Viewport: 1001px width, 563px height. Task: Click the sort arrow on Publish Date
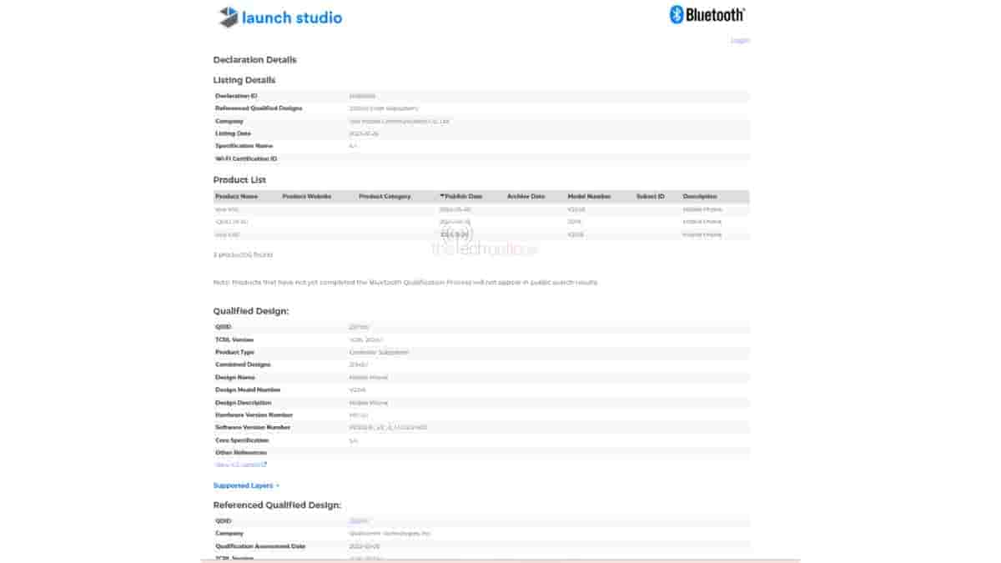point(442,197)
